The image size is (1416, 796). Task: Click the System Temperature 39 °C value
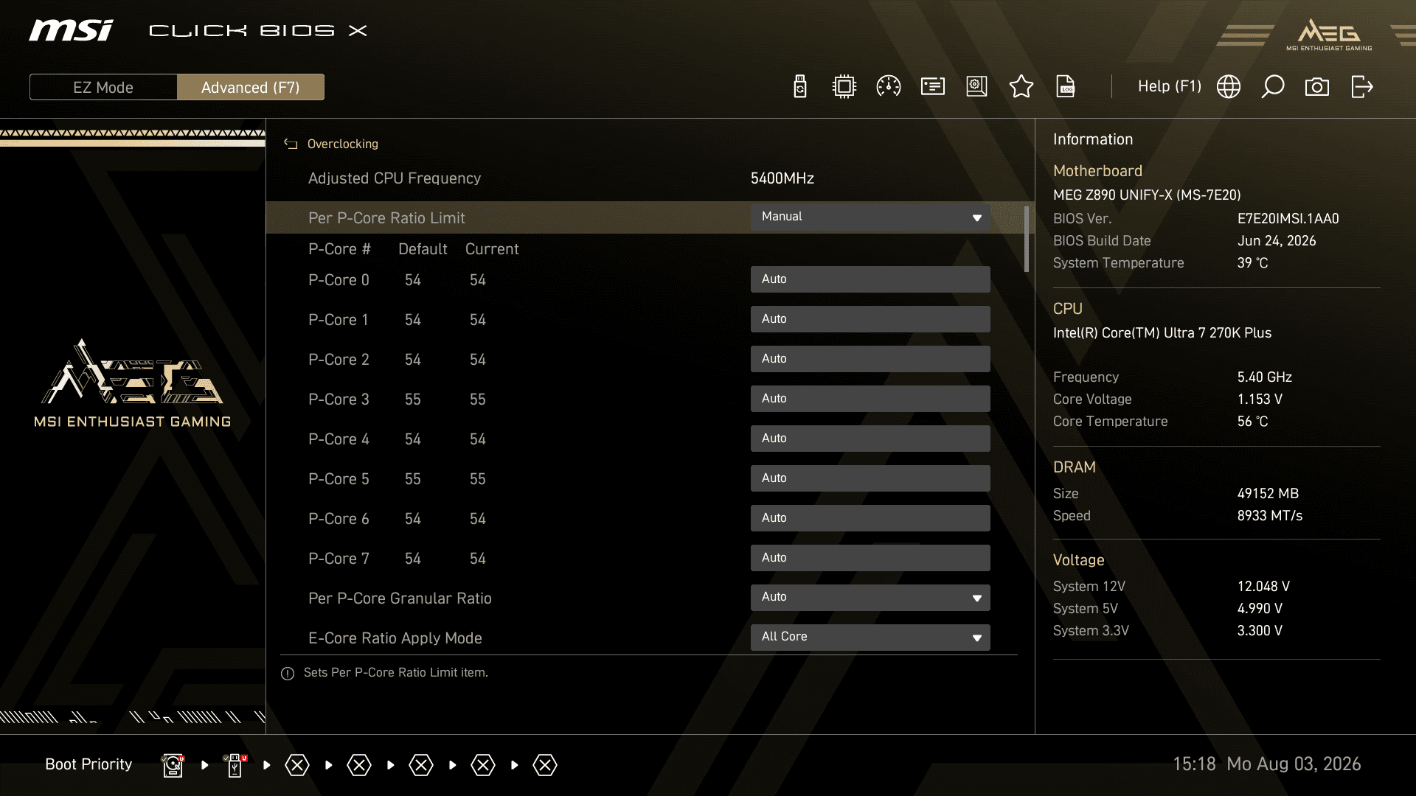[1252, 263]
